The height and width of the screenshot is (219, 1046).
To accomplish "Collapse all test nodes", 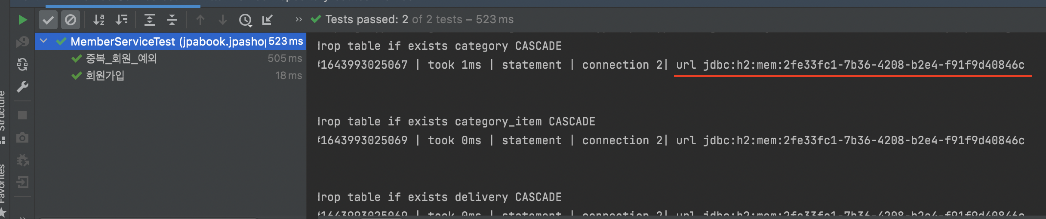I will 172,20.
